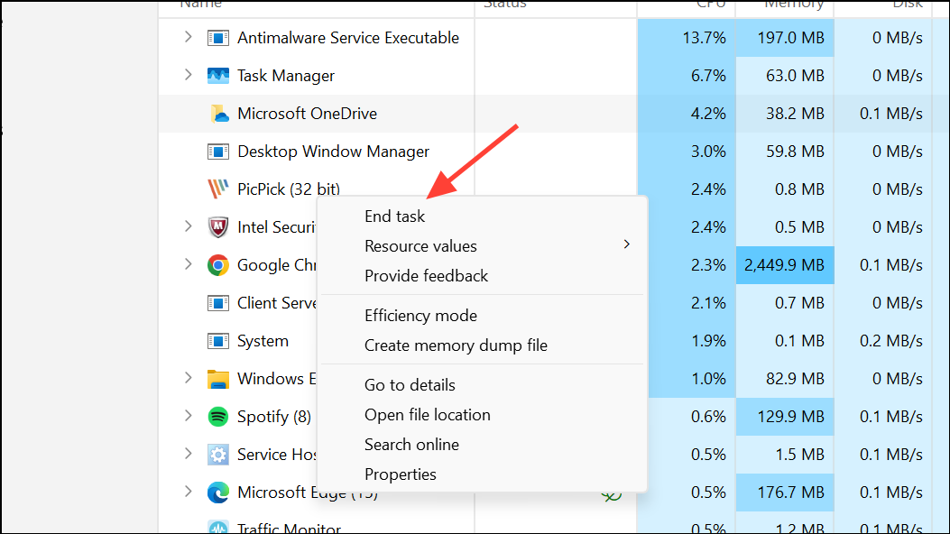Click the Google Chrome icon
This screenshot has height=534, width=950.
[x=217, y=265]
